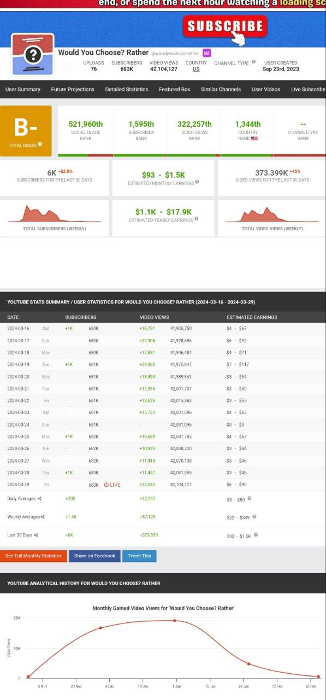Viewport: 326px width, 700px height.
Task: Click help icon beside Estimated Yearly Earnings
Action: click(x=196, y=219)
